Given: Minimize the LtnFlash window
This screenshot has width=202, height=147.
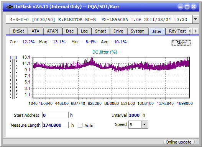Looking at the screenshot, I should click(x=181, y=7).
